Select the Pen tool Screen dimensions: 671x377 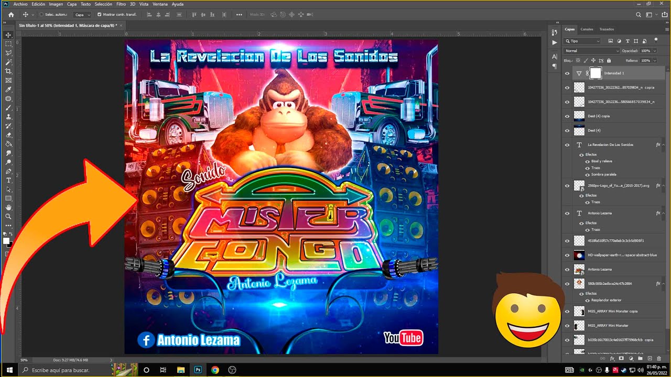click(8, 171)
